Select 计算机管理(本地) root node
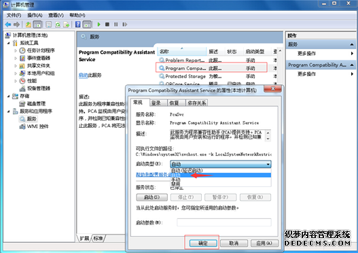The height and width of the screenshot is (253, 358). [x=30, y=35]
